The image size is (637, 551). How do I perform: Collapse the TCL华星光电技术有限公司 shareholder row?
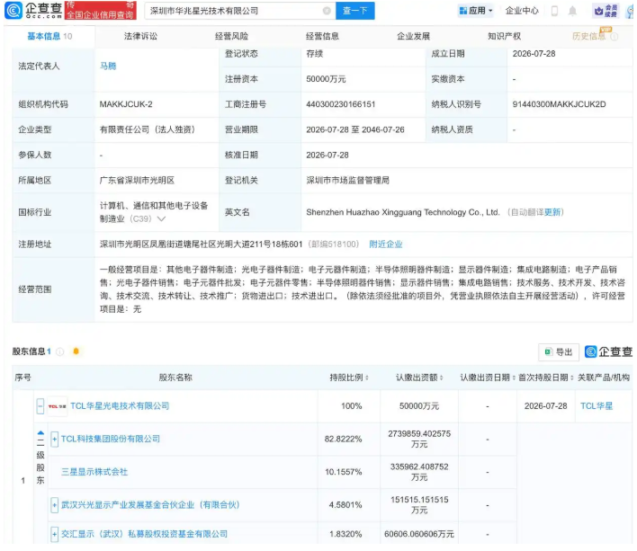click(x=40, y=406)
